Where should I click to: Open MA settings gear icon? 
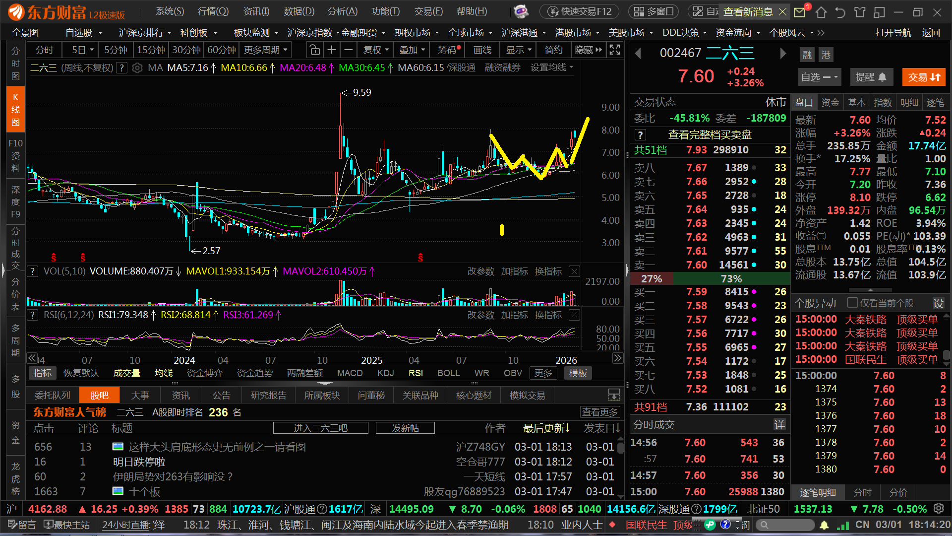point(137,68)
